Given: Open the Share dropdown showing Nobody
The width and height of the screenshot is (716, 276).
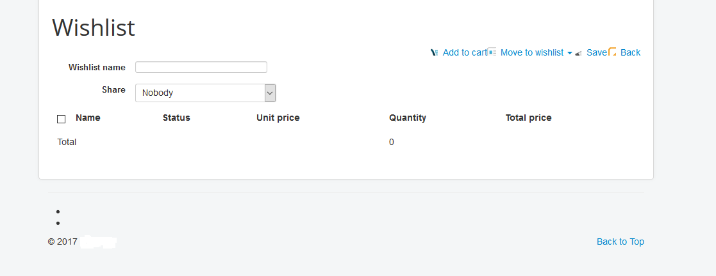Looking at the screenshot, I should [x=199, y=93].
